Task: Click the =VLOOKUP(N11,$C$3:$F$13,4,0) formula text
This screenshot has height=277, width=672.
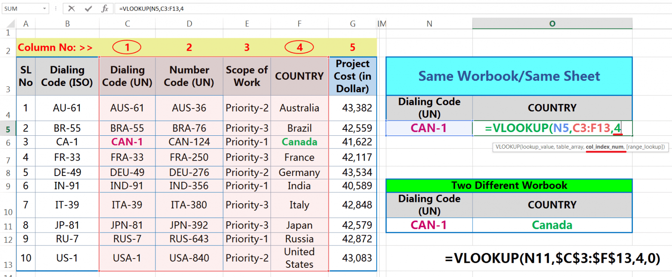Action: click(552, 258)
